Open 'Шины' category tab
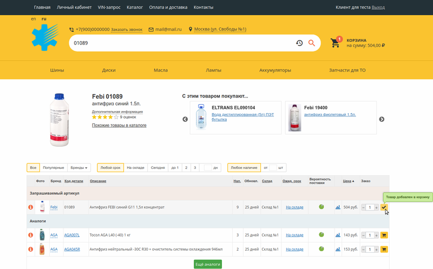The image size is (433, 269). 57,70
